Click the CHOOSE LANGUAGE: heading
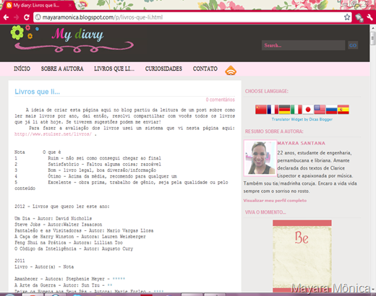The width and height of the screenshot is (376, 296). coord(267,91)
